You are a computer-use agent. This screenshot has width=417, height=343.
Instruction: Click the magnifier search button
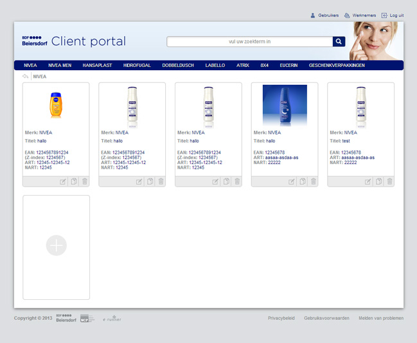point(339,42)
